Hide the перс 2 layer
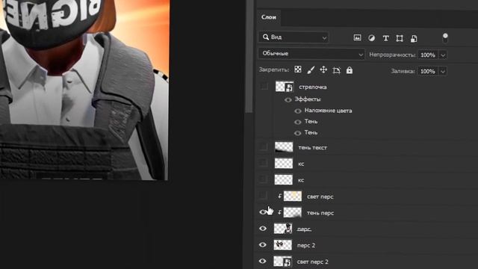Image resolution: width=478 pixels, height=269 pixels. pyautogui.click(x=263, y=245)
